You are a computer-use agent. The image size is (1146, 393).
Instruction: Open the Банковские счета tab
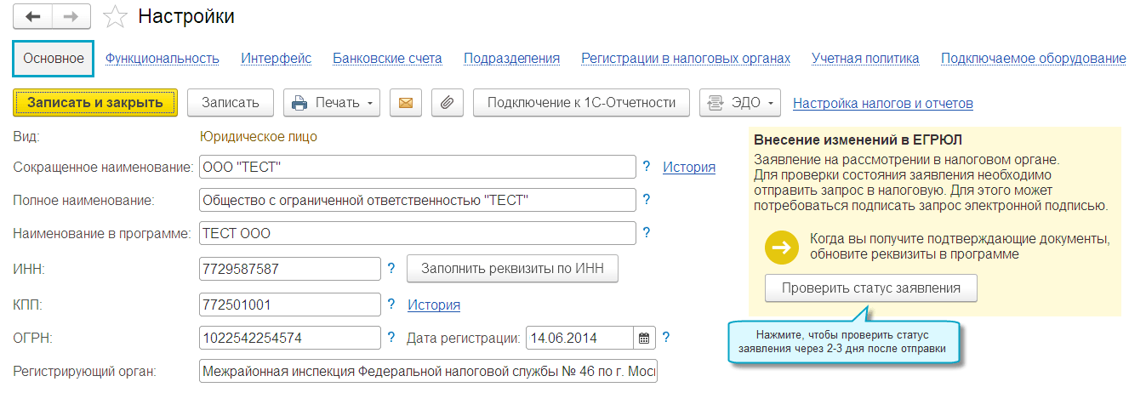[x=387, y=59]
